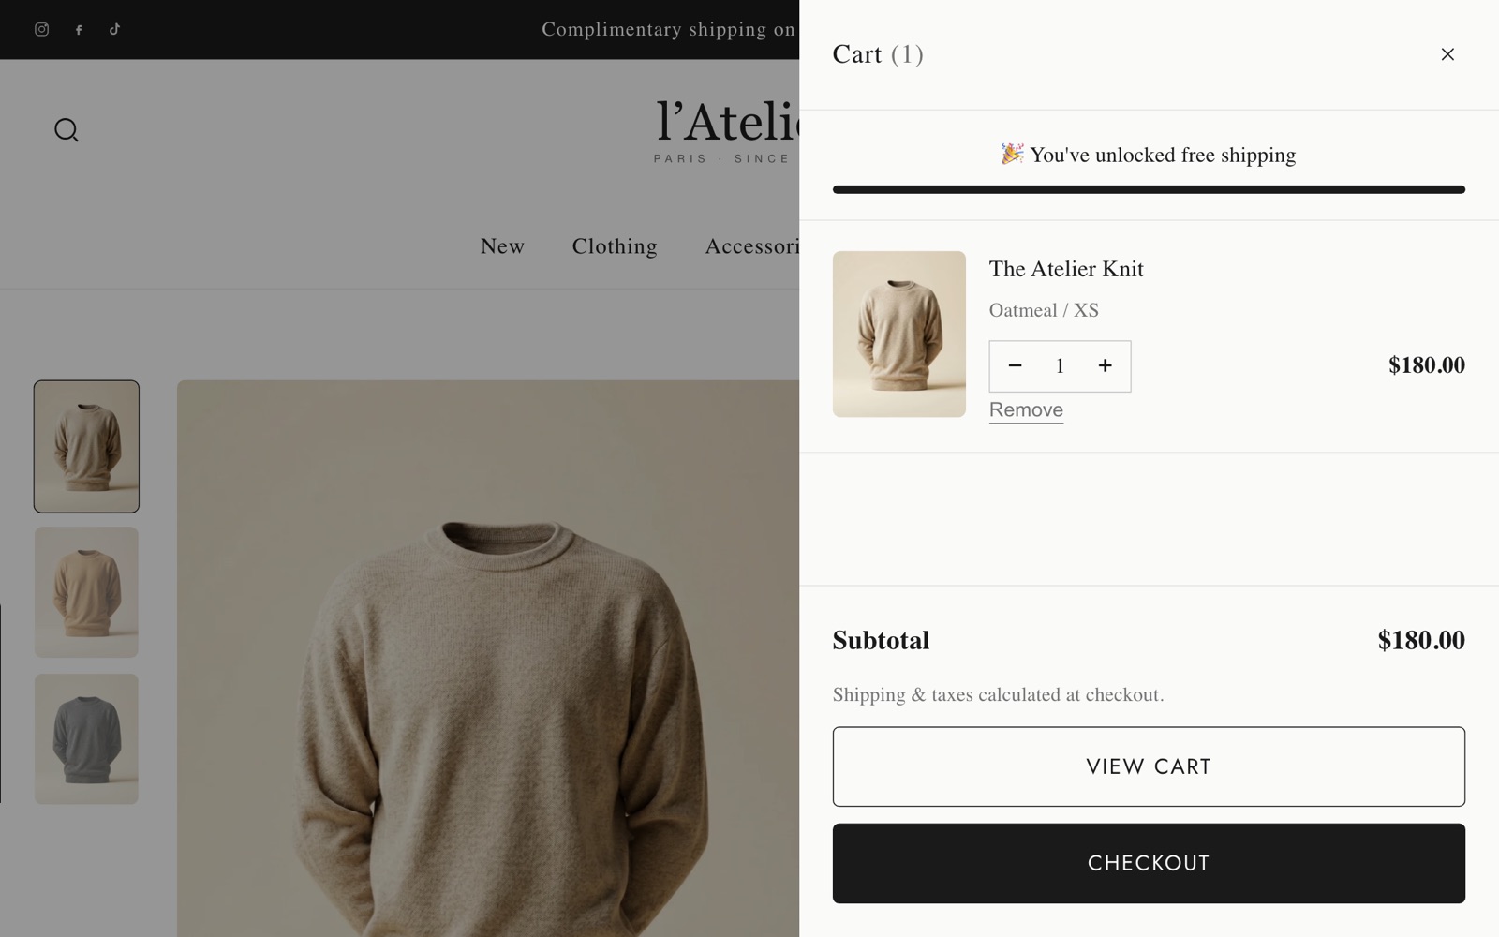Viewport: 1499px width, 937px height.
Task: Select the grey sweater thumbnail
Action: click(x=86, y=739)
